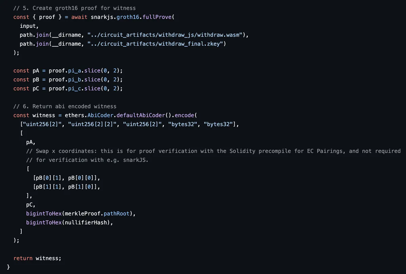Click pB[1][0] in the second row
The height and width of the screenshot is (274, 406).
click(81, 186)
